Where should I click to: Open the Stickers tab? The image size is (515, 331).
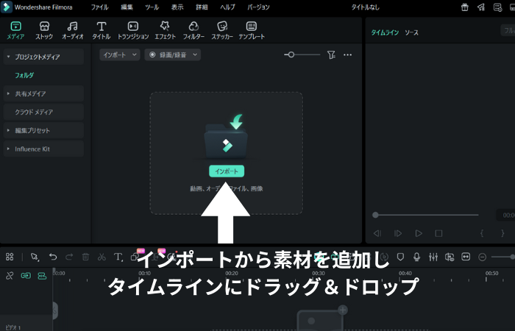point(222,30)
